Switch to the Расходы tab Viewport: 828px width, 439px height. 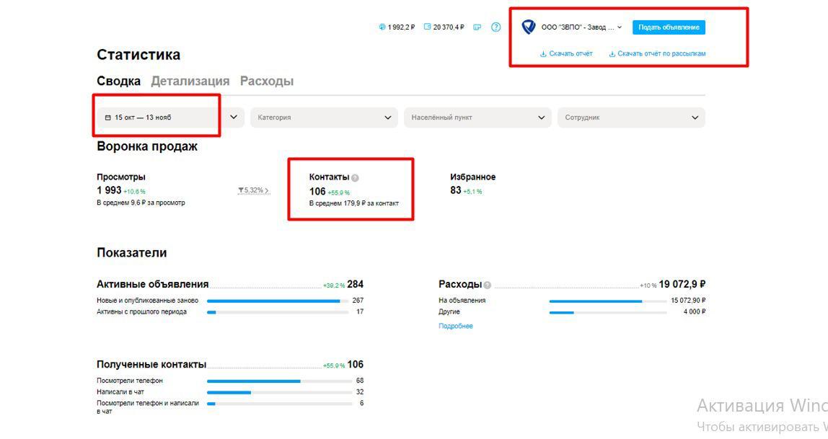[267, 81]
